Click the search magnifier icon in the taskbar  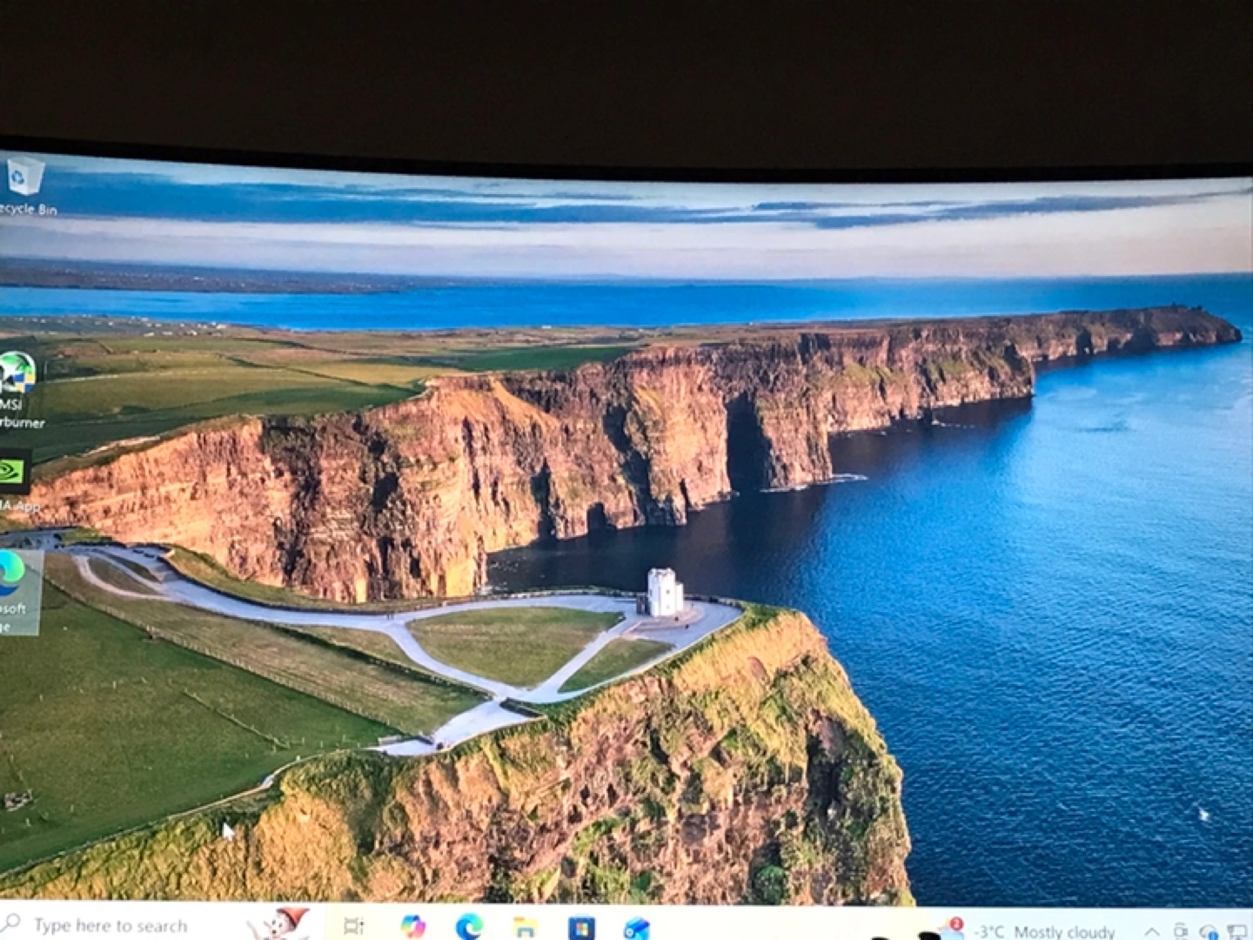(11, 923)
